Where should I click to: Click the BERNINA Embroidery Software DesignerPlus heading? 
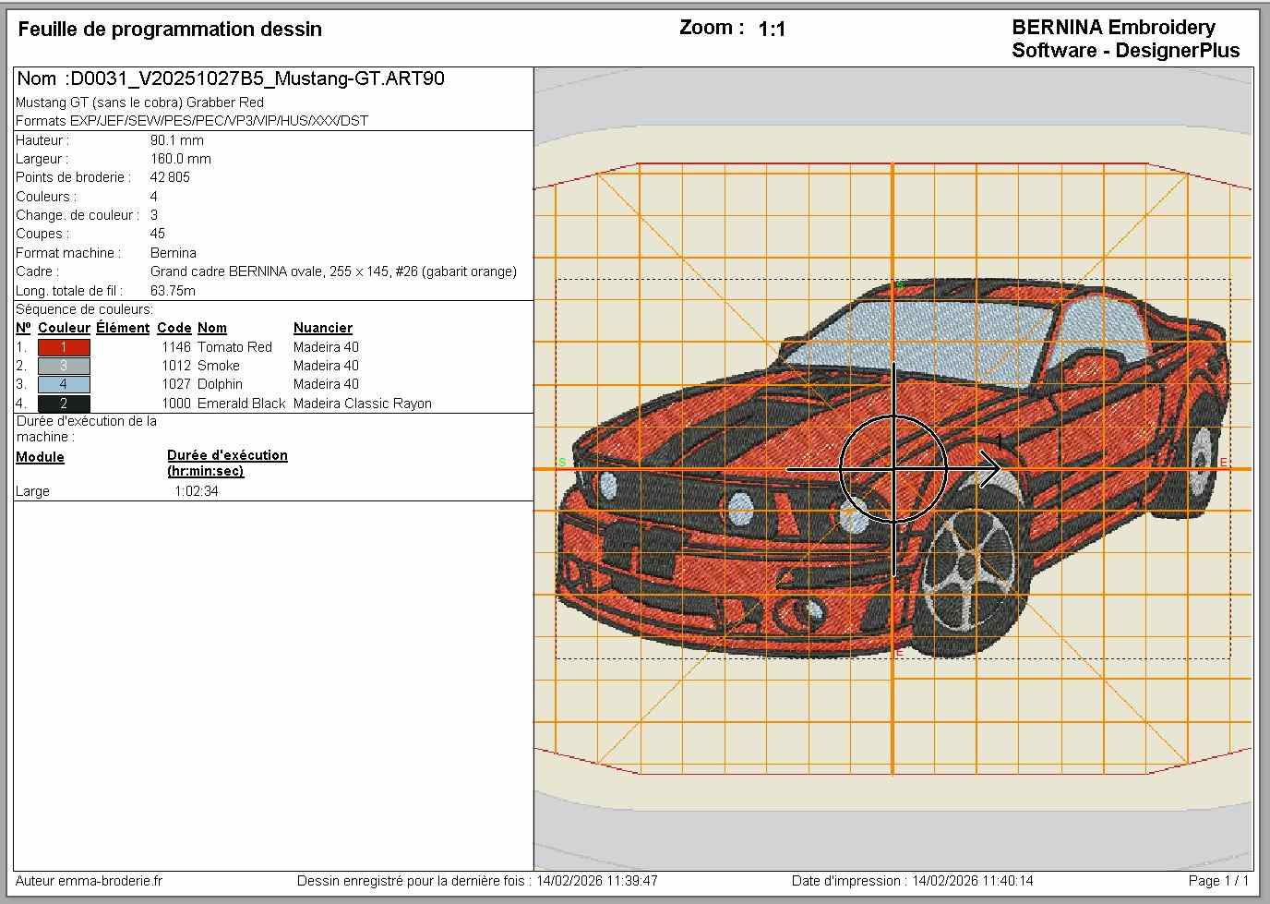point(1126,39)
